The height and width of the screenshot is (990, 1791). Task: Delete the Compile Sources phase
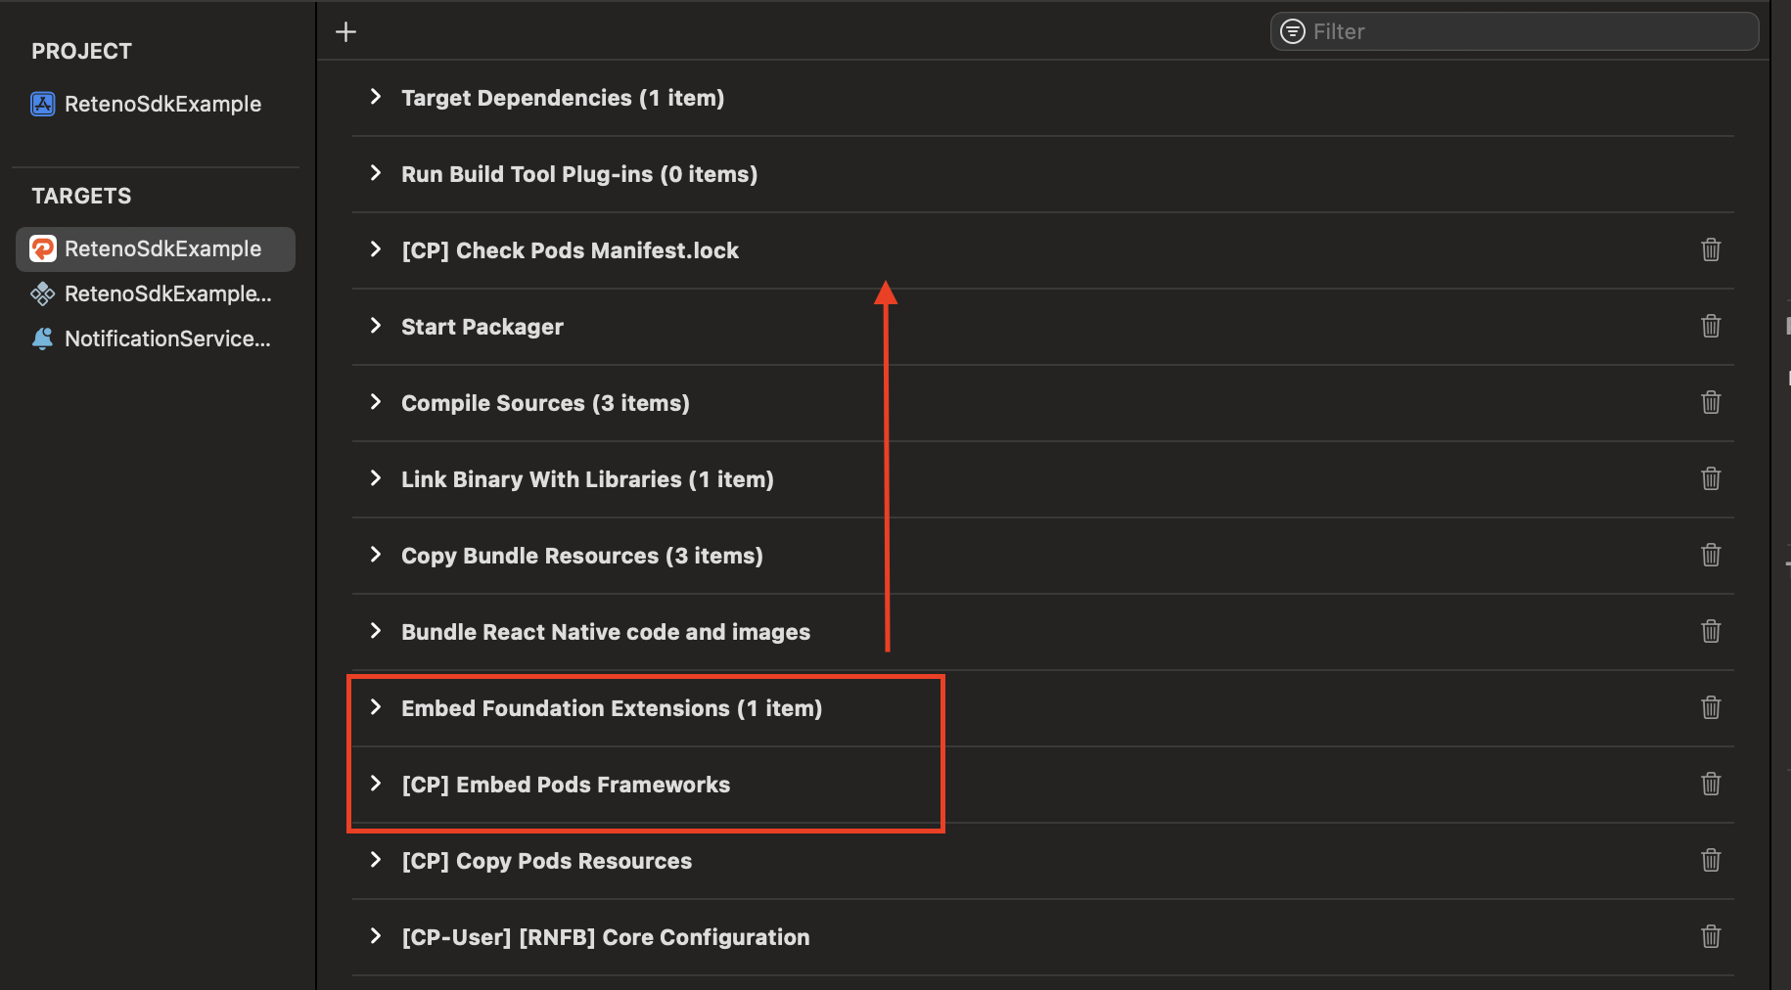tap(1711, 402)
